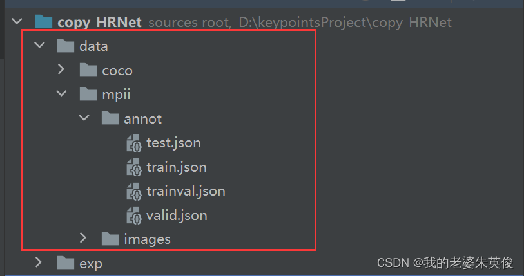The height and width of the screenshot is (276, 524).
Task: Select the images folder label
Action: click(148, 239)
